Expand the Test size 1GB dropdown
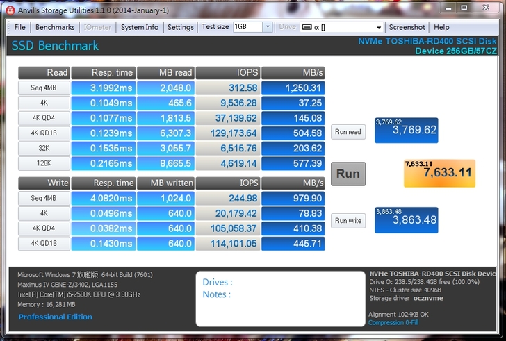 point(268,27)
